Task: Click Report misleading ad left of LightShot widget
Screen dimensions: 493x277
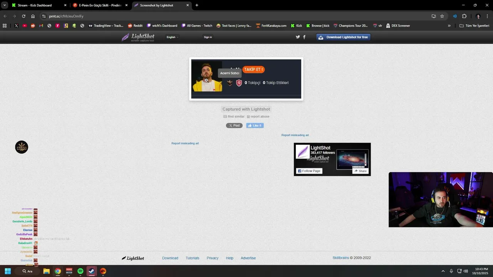Action: click(185, 143)
